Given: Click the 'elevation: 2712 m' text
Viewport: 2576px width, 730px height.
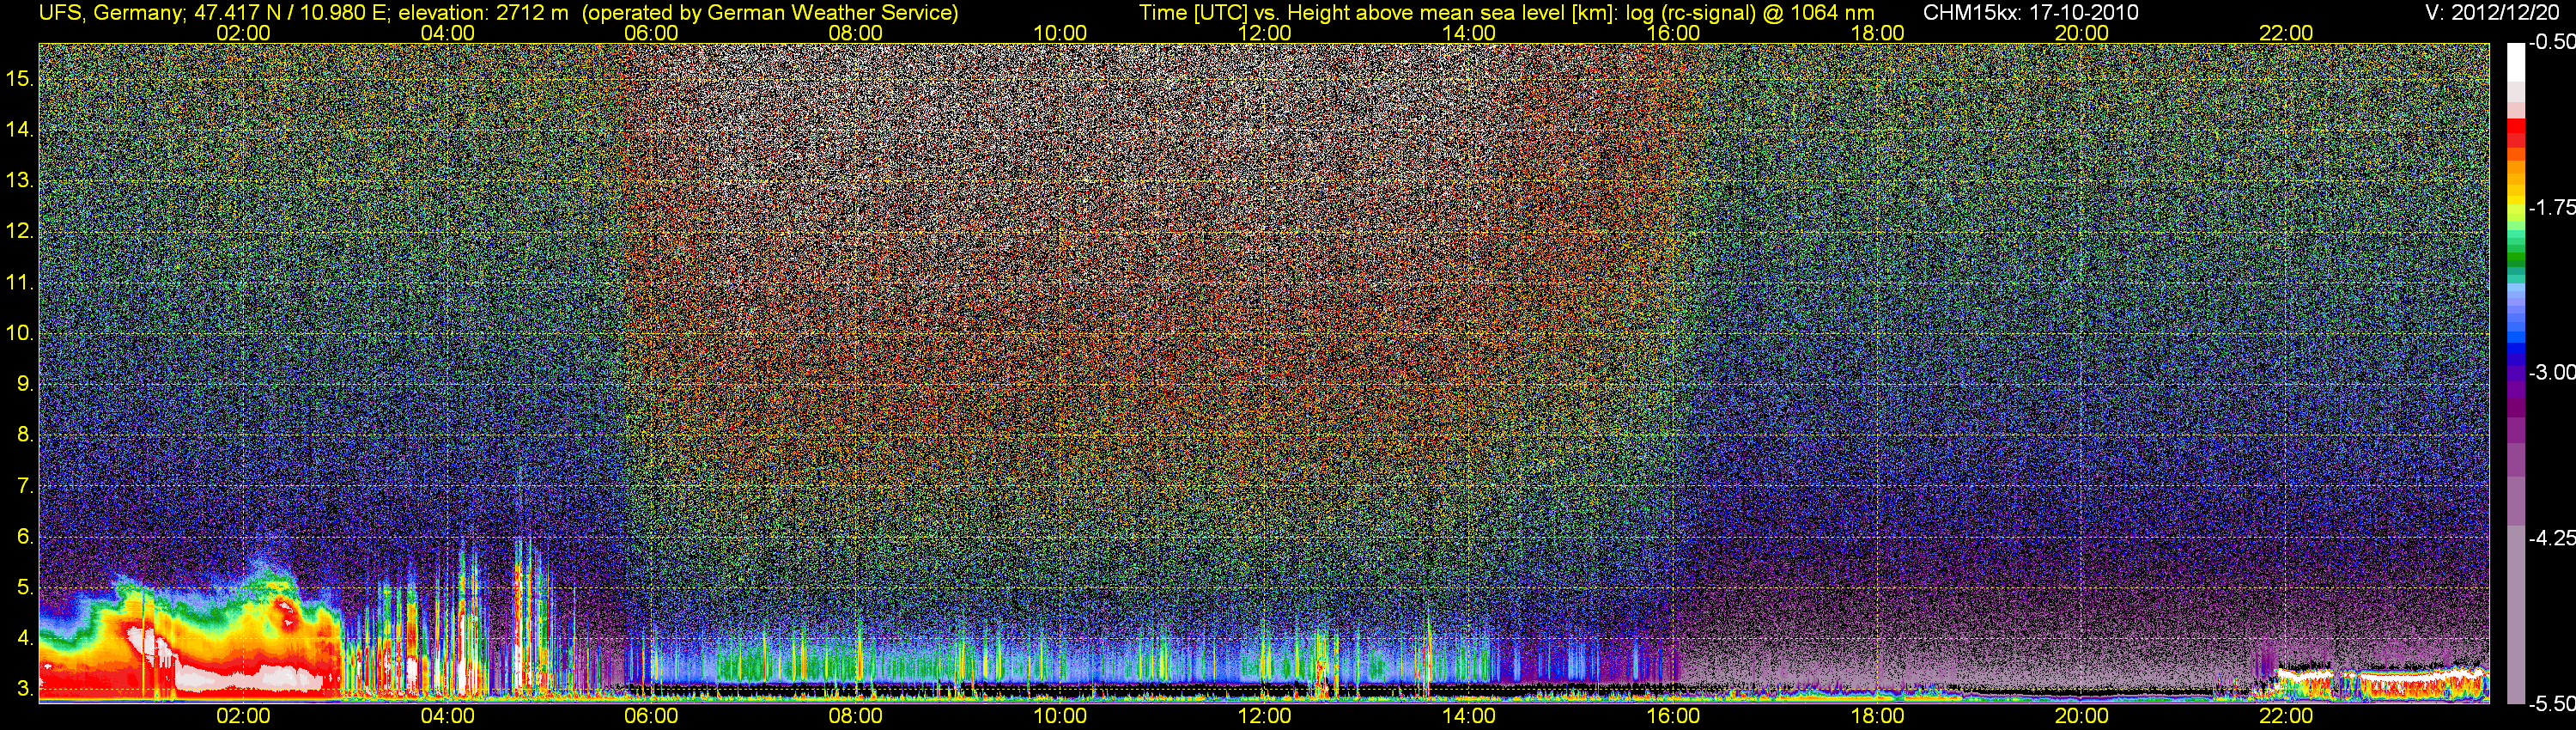Looking at the screenshot, I should tap(483, 13).
